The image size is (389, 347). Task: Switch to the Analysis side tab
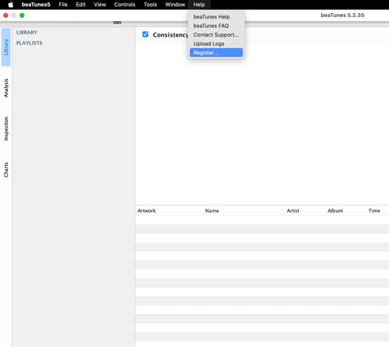click(x=6, y=88)
